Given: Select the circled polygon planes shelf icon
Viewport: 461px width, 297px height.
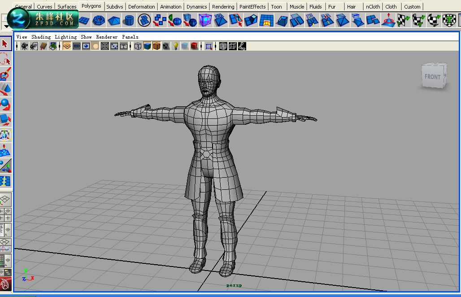Looking at the screenshot, I should (x=144, y=21).
